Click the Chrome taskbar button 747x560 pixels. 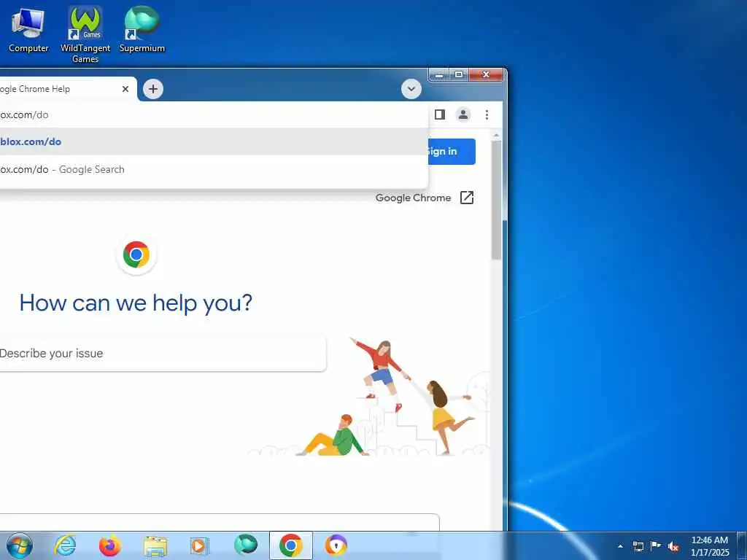[291, 545]
